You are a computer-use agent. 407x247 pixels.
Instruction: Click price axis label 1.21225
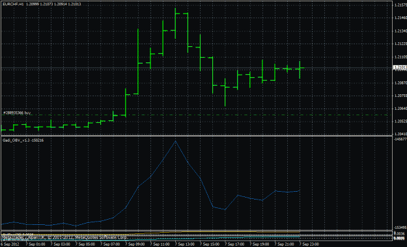point(400,44)
